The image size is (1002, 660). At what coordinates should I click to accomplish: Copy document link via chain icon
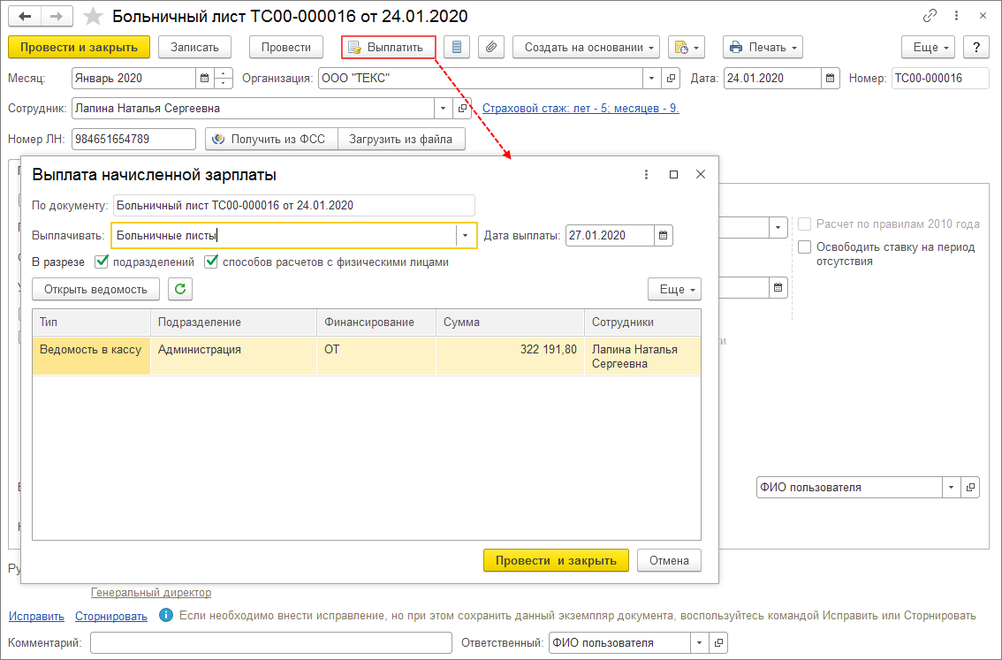930,16
